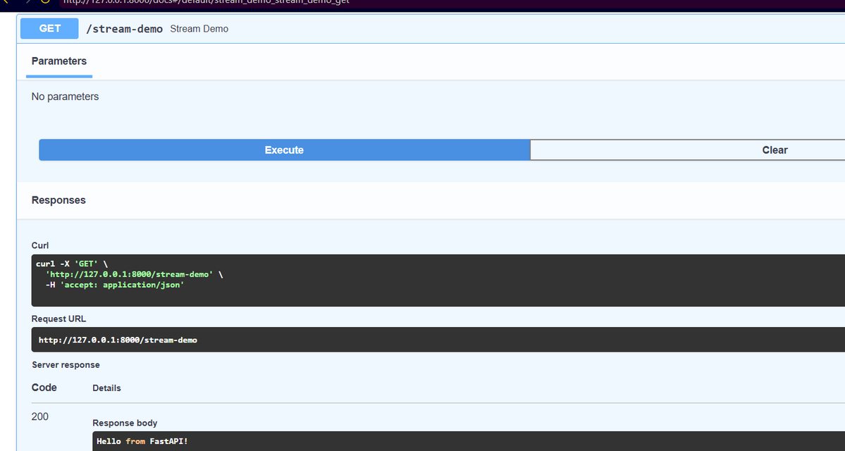Run the request with Execute

point(284,150)
